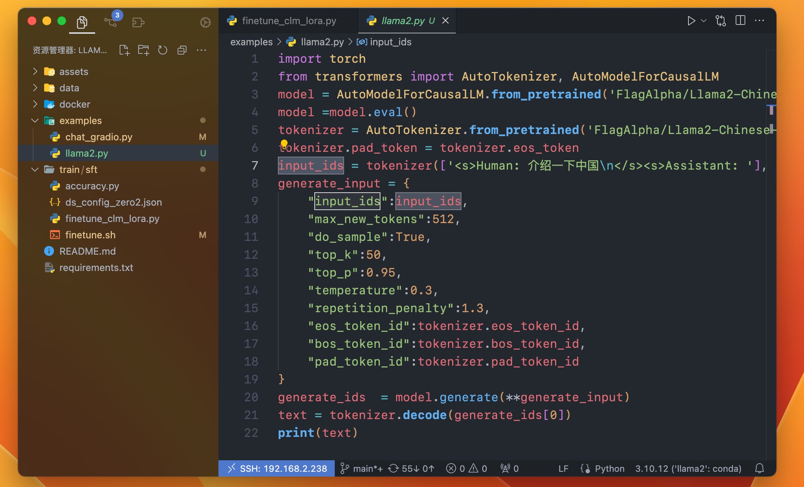Image resolution: width=804 pixels, height=487 pixels.
Task: Click New Folder icon in explorer header
Action: [x=143, y=50]
